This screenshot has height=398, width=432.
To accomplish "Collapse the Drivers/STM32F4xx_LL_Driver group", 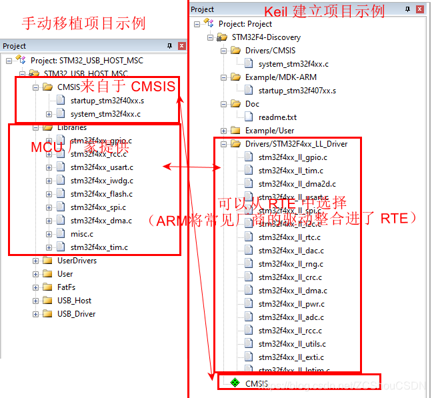I will tap(223, 144).
